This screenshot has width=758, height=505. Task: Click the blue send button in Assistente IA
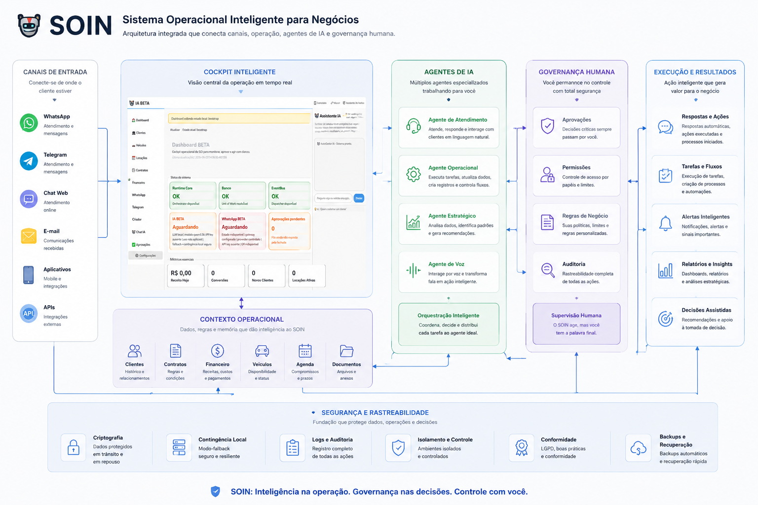click(x=359, y=198)
